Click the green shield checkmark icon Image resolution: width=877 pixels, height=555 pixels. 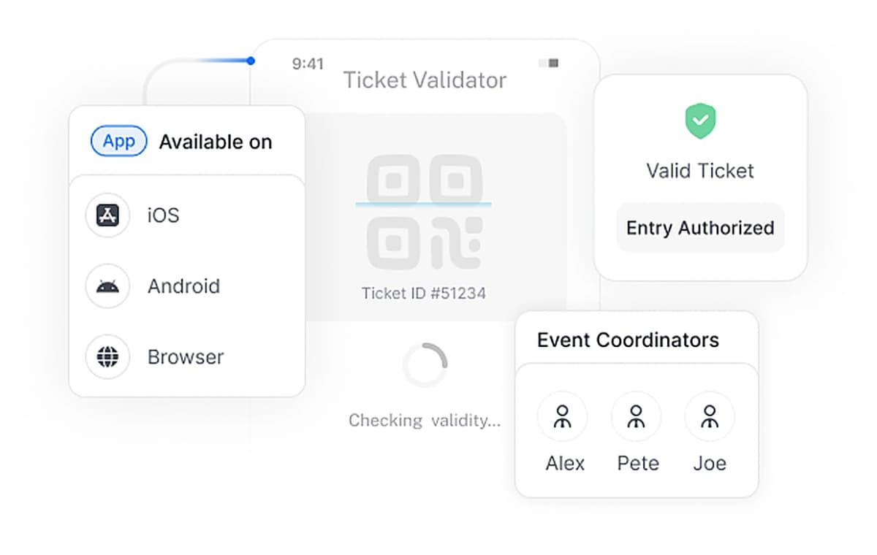coord(700,121)
